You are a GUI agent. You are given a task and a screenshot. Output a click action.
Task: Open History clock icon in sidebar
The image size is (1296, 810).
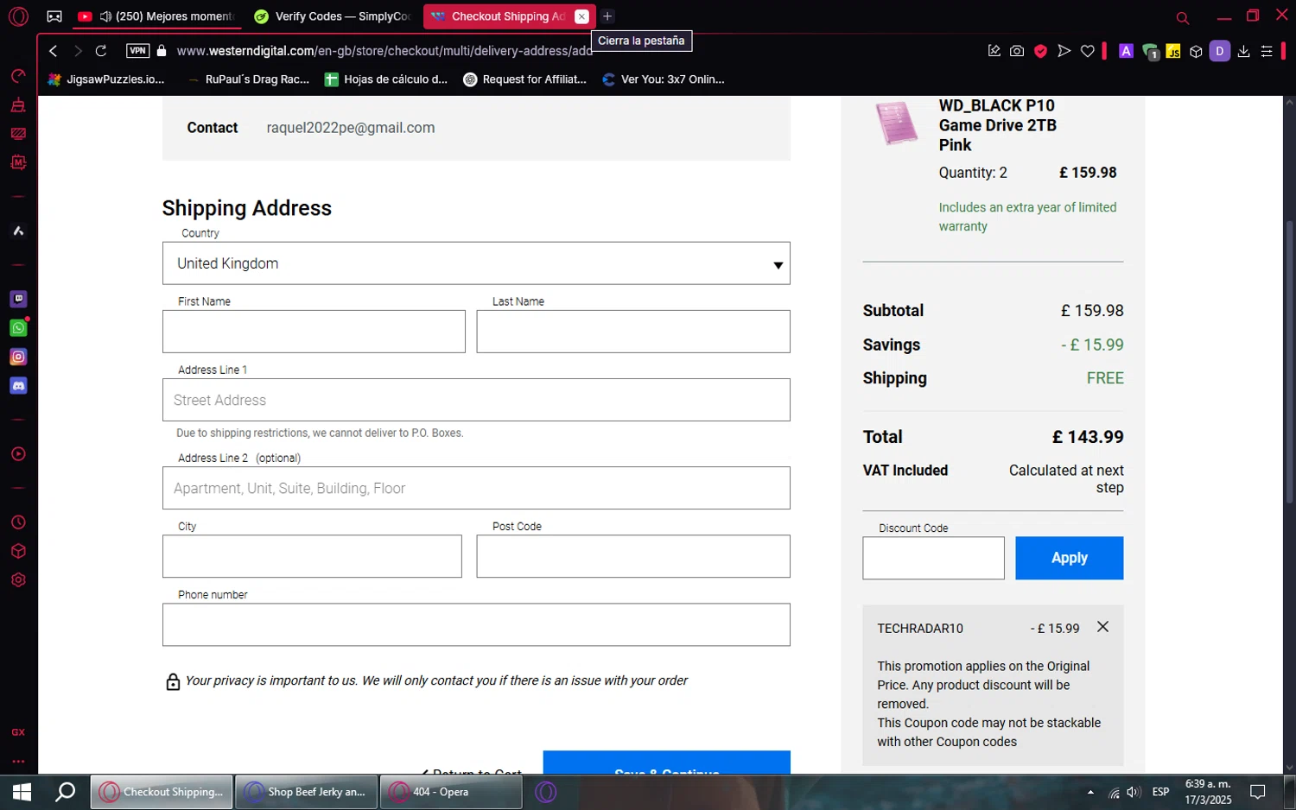18,522
